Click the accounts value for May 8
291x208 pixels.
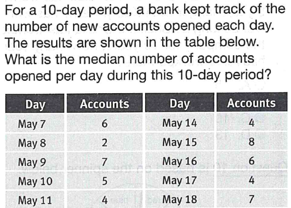(104, 144)
